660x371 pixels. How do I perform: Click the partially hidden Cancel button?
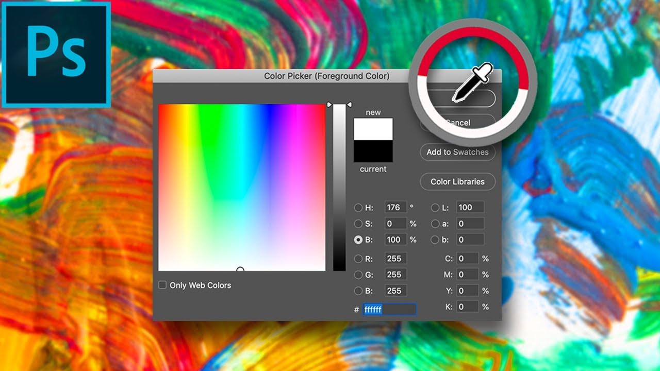(458, 123)
